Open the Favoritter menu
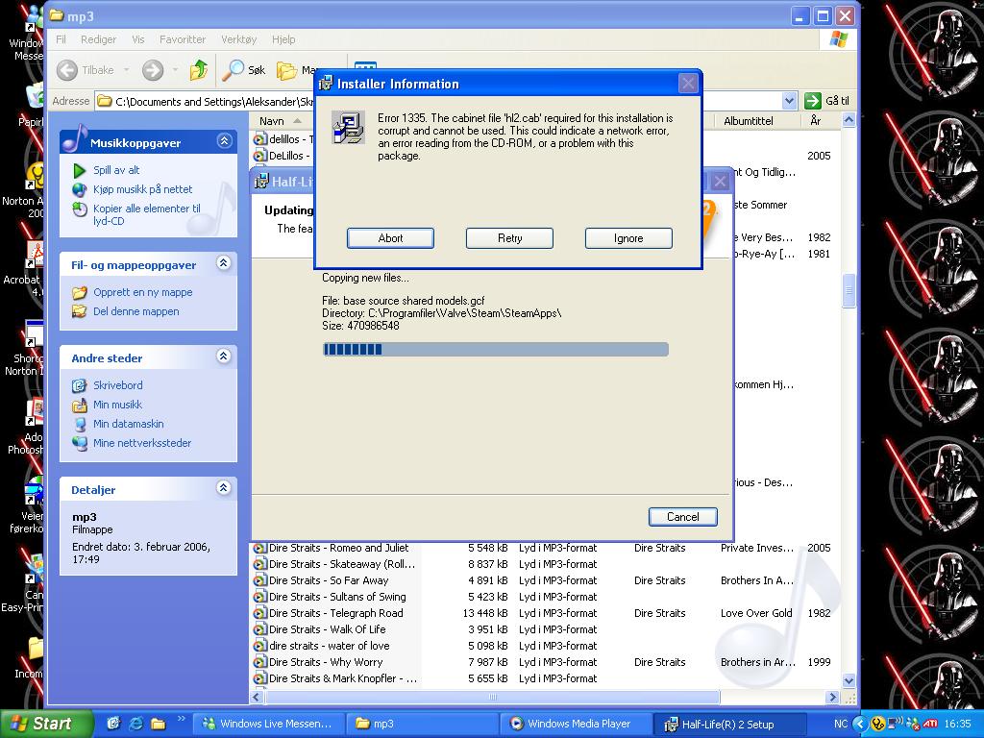 183,39
